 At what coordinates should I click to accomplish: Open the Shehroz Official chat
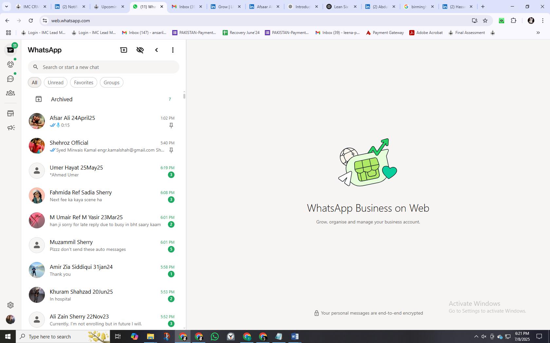[x=103, y=146]
